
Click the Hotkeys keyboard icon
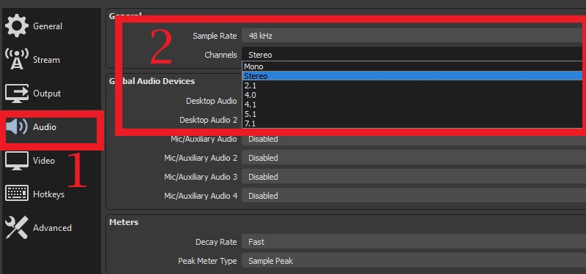16,194
